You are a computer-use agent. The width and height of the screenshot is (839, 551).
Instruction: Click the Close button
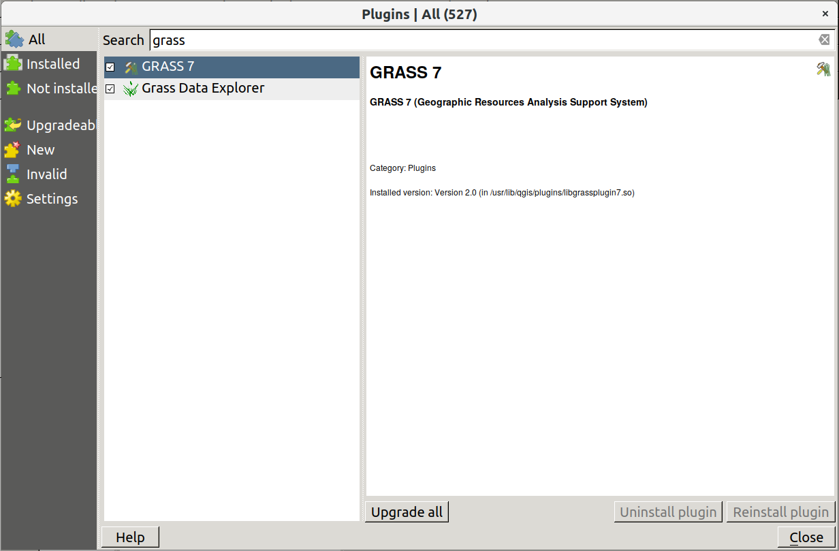tap(806, 537)
